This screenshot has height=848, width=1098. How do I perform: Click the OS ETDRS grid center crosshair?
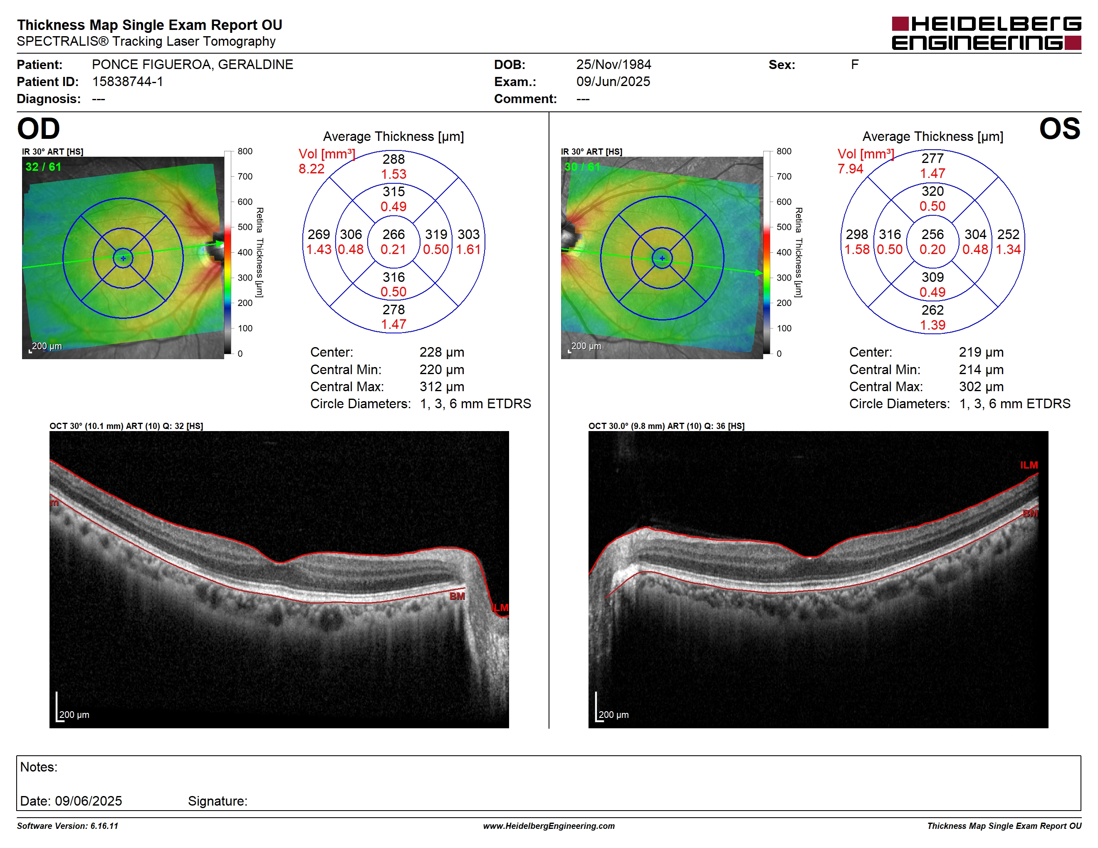coord(662,258)
